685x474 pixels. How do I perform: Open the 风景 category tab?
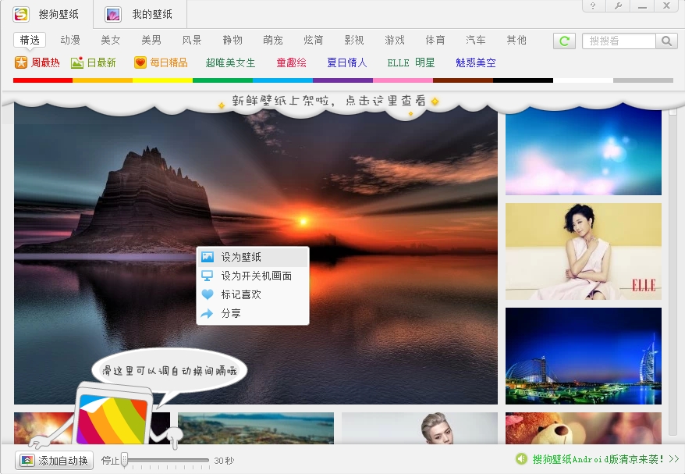(192, 40)
